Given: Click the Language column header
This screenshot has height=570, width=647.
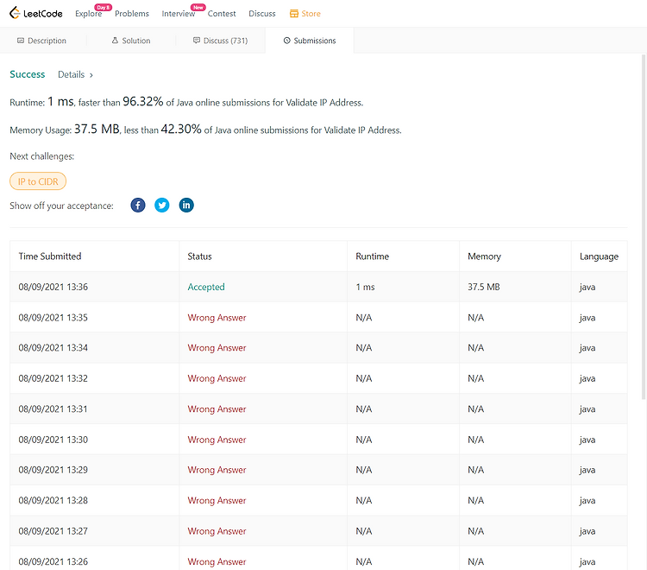Looking at the screenshot, I should (x=600, y=256).
